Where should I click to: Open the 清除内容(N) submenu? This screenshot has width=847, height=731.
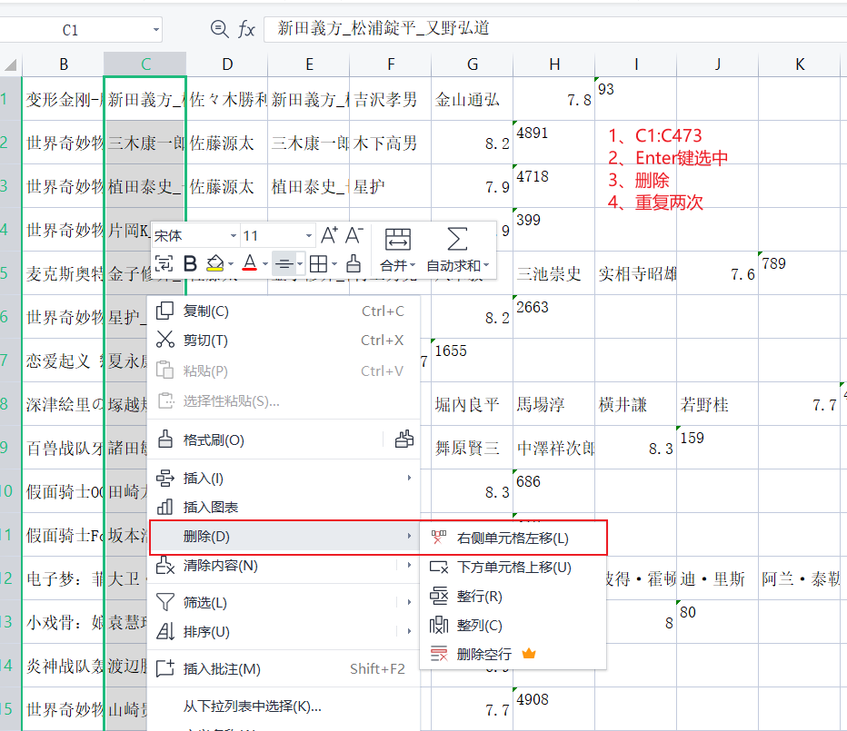coord(284,565)
